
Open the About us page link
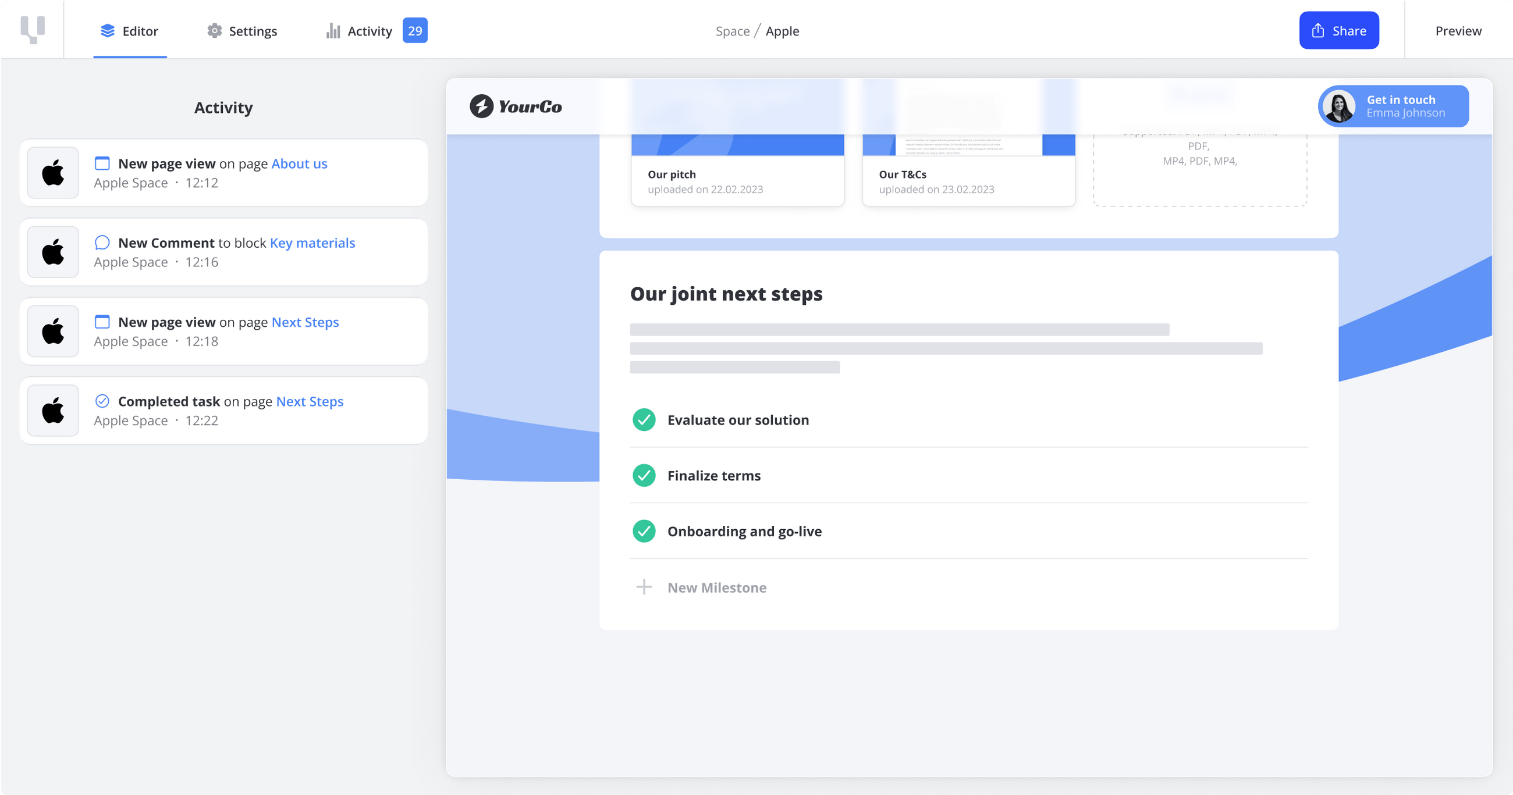(x=299, y=163)
